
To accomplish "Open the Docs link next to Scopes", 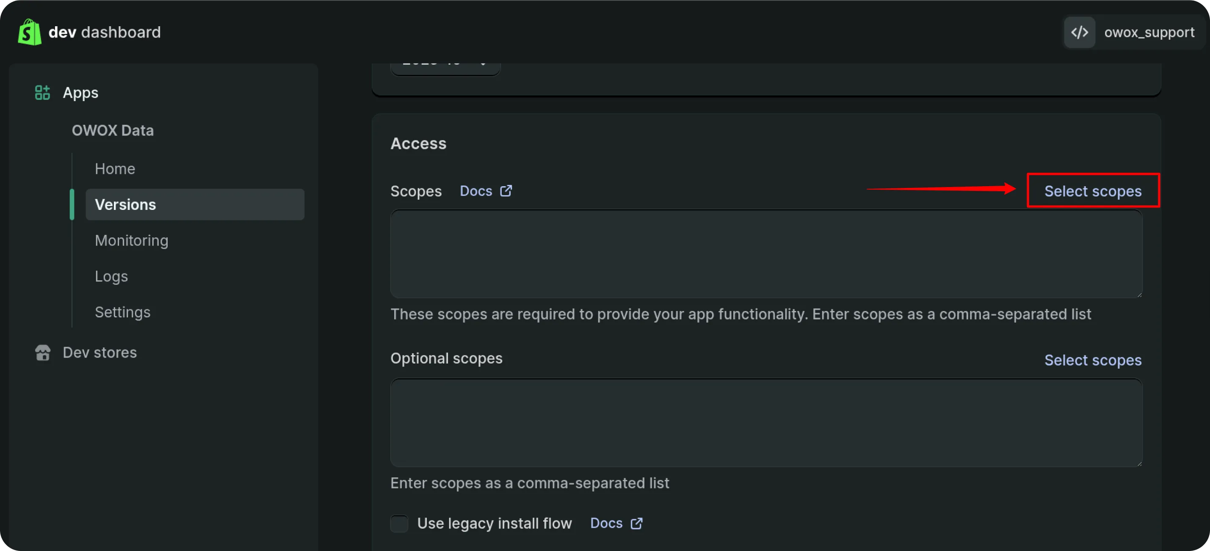I will click(x=475, y=190).
